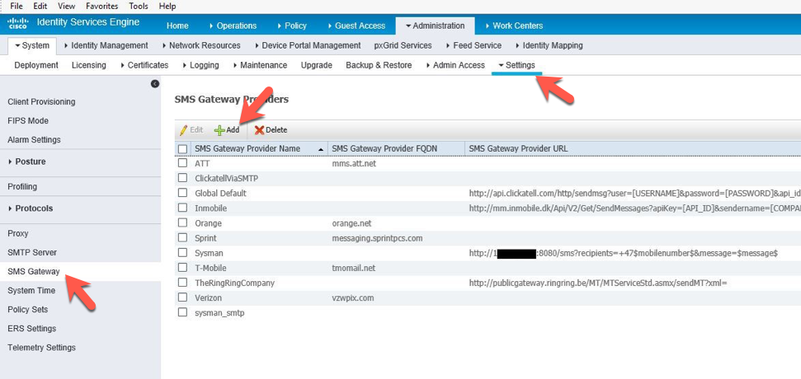801x379 pixels.
Task: Open the Licensing tab
Action: [89, 65]
